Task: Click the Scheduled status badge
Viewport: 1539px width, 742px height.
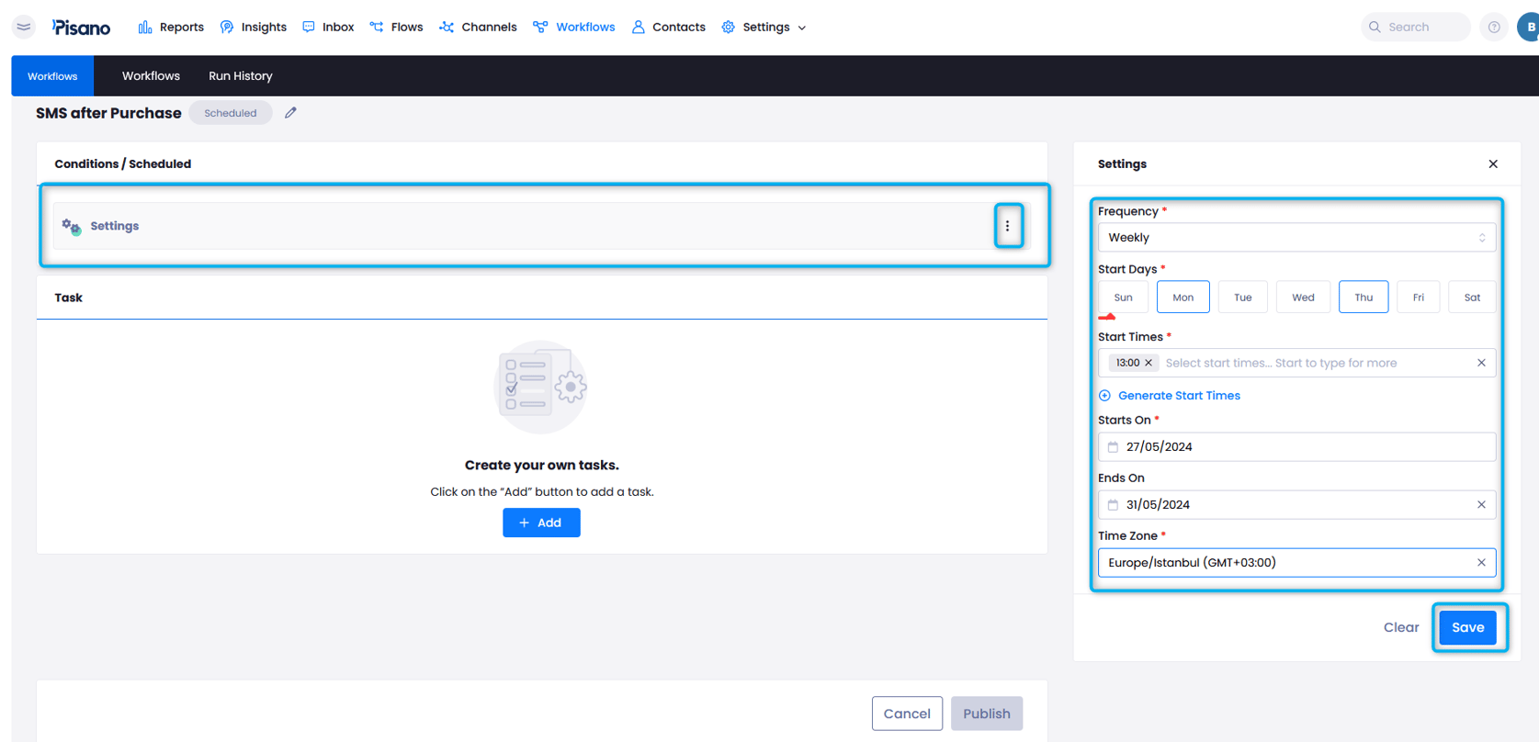Action: click(231, 113)
